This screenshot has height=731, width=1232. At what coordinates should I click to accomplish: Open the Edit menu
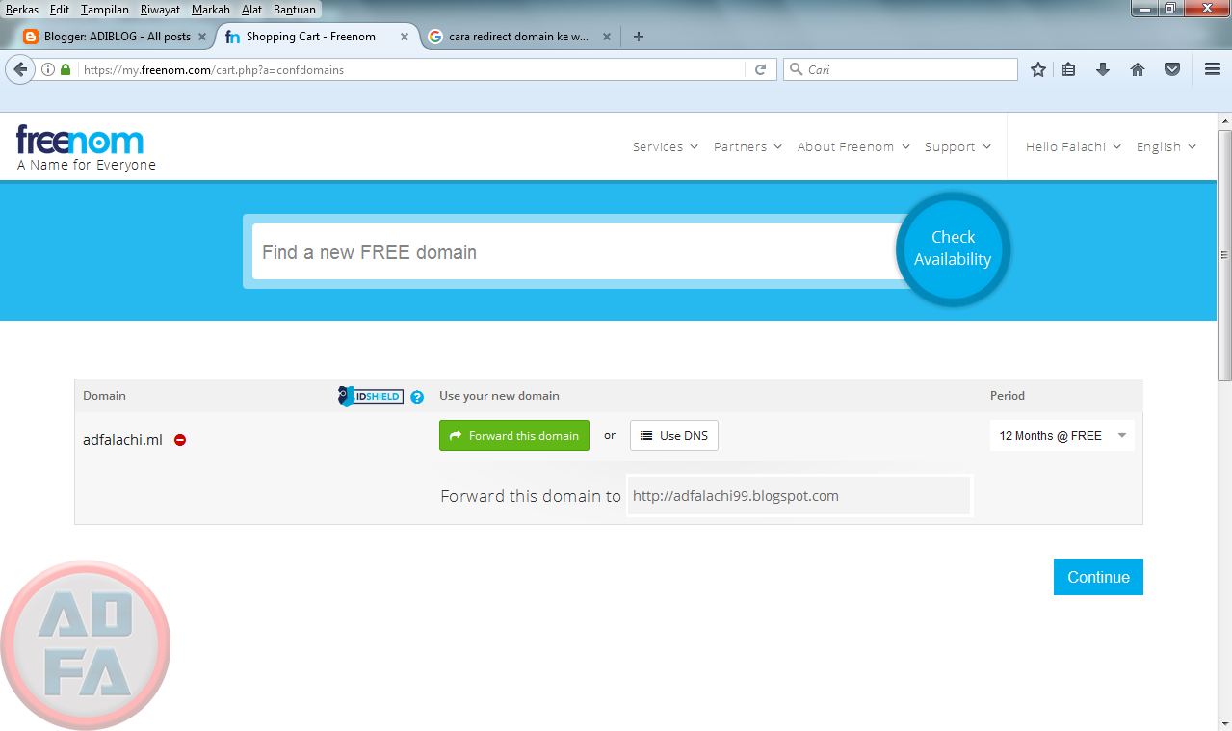click(60, 10)
